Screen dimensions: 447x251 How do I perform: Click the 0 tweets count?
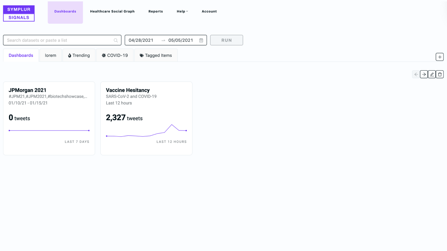(19, 118)
